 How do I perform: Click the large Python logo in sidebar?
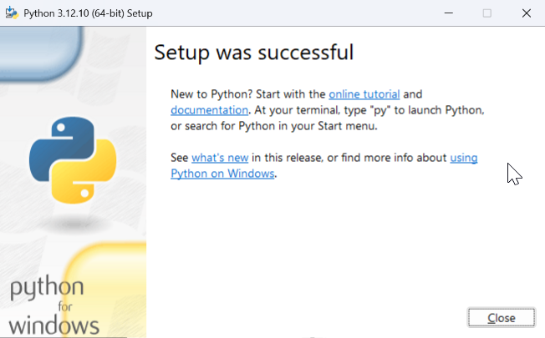point(73,160)
